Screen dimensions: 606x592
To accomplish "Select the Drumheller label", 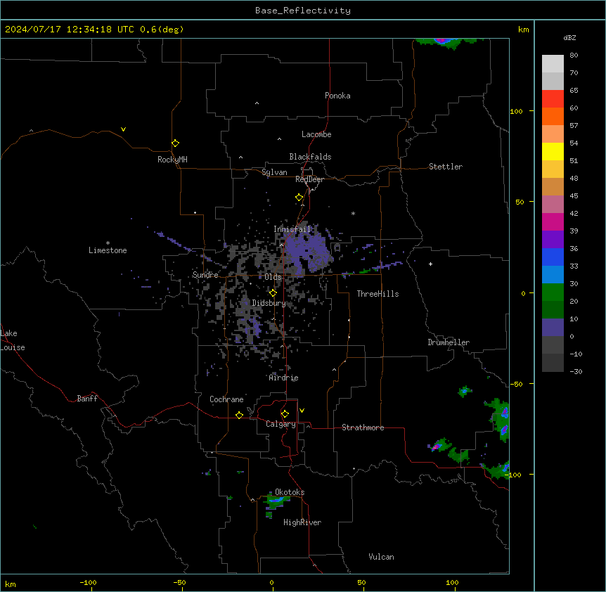I will pyautogui.click(x=449, y=342).
